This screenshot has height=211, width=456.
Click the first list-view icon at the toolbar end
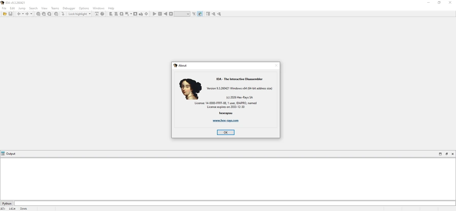pos(208,14)
